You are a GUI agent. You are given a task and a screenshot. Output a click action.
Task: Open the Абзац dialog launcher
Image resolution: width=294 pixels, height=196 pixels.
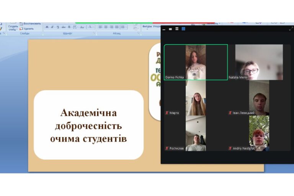pyautogui.click(x=138, y=33)
